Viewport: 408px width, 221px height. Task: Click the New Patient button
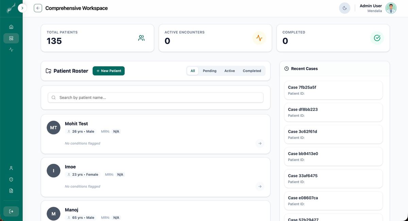[108, 71]
